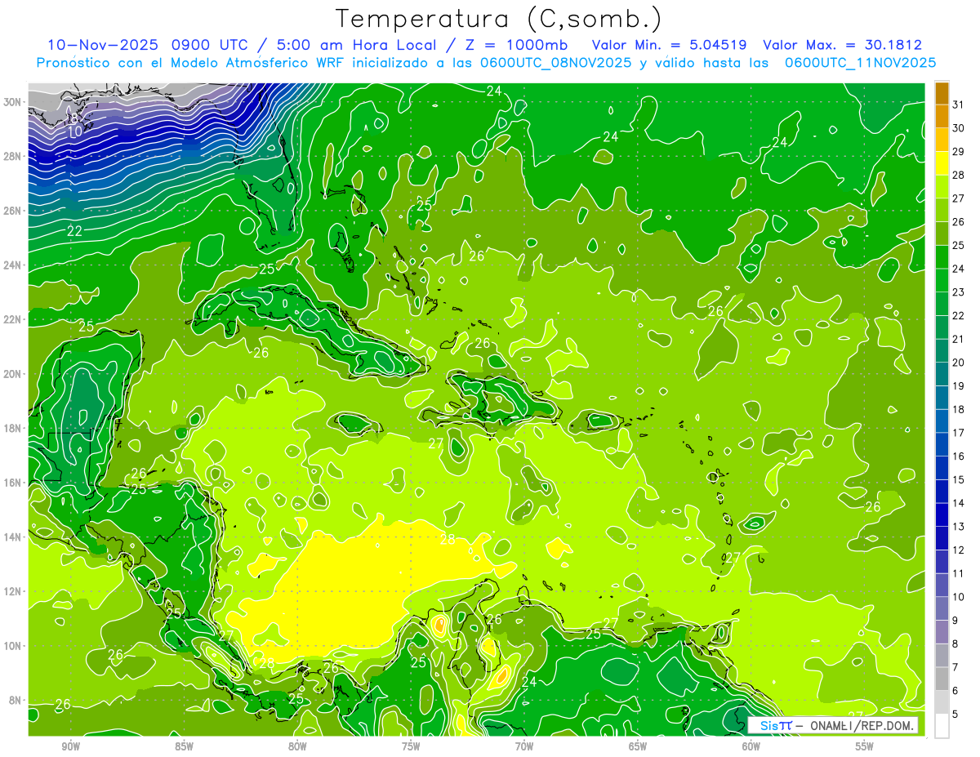980x757 pixels.
Task: Click the '10N' latitude axis label
Action: coord(13,646)
